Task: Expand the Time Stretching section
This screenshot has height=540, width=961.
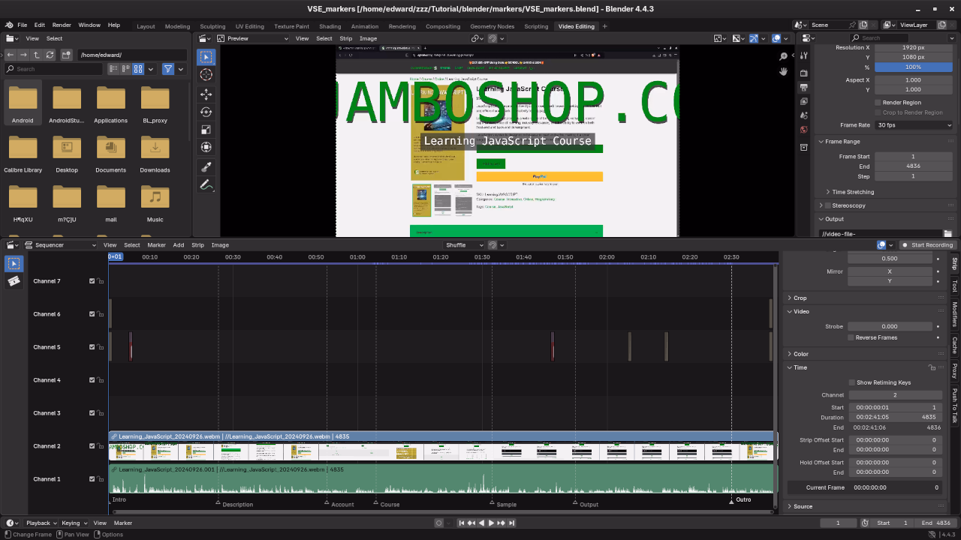Action: tap(828, 192)
